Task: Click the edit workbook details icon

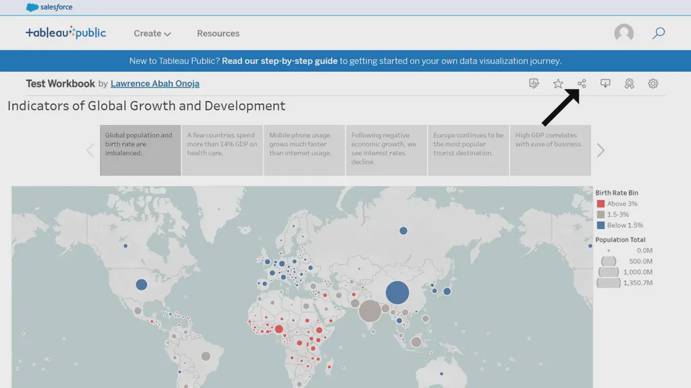Action: pyautogui.click(x=533, y=83)
